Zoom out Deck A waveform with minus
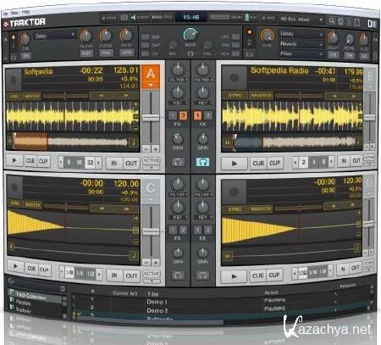Screen dimensions: 381x345 (135, 128)
